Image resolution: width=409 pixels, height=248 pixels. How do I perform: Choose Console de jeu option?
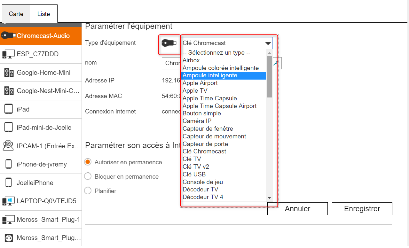point(224,182)
